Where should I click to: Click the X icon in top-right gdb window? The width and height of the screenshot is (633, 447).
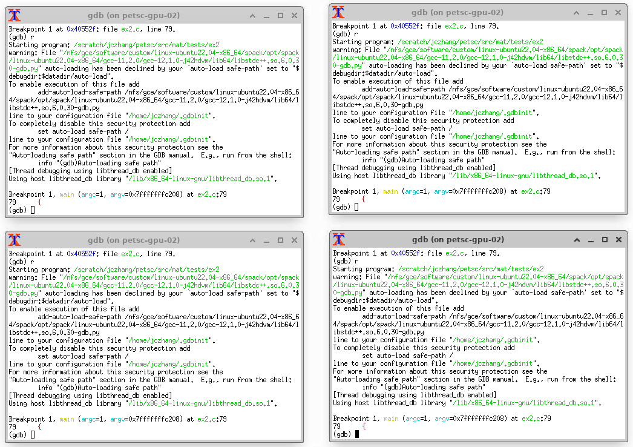(339, 12)
